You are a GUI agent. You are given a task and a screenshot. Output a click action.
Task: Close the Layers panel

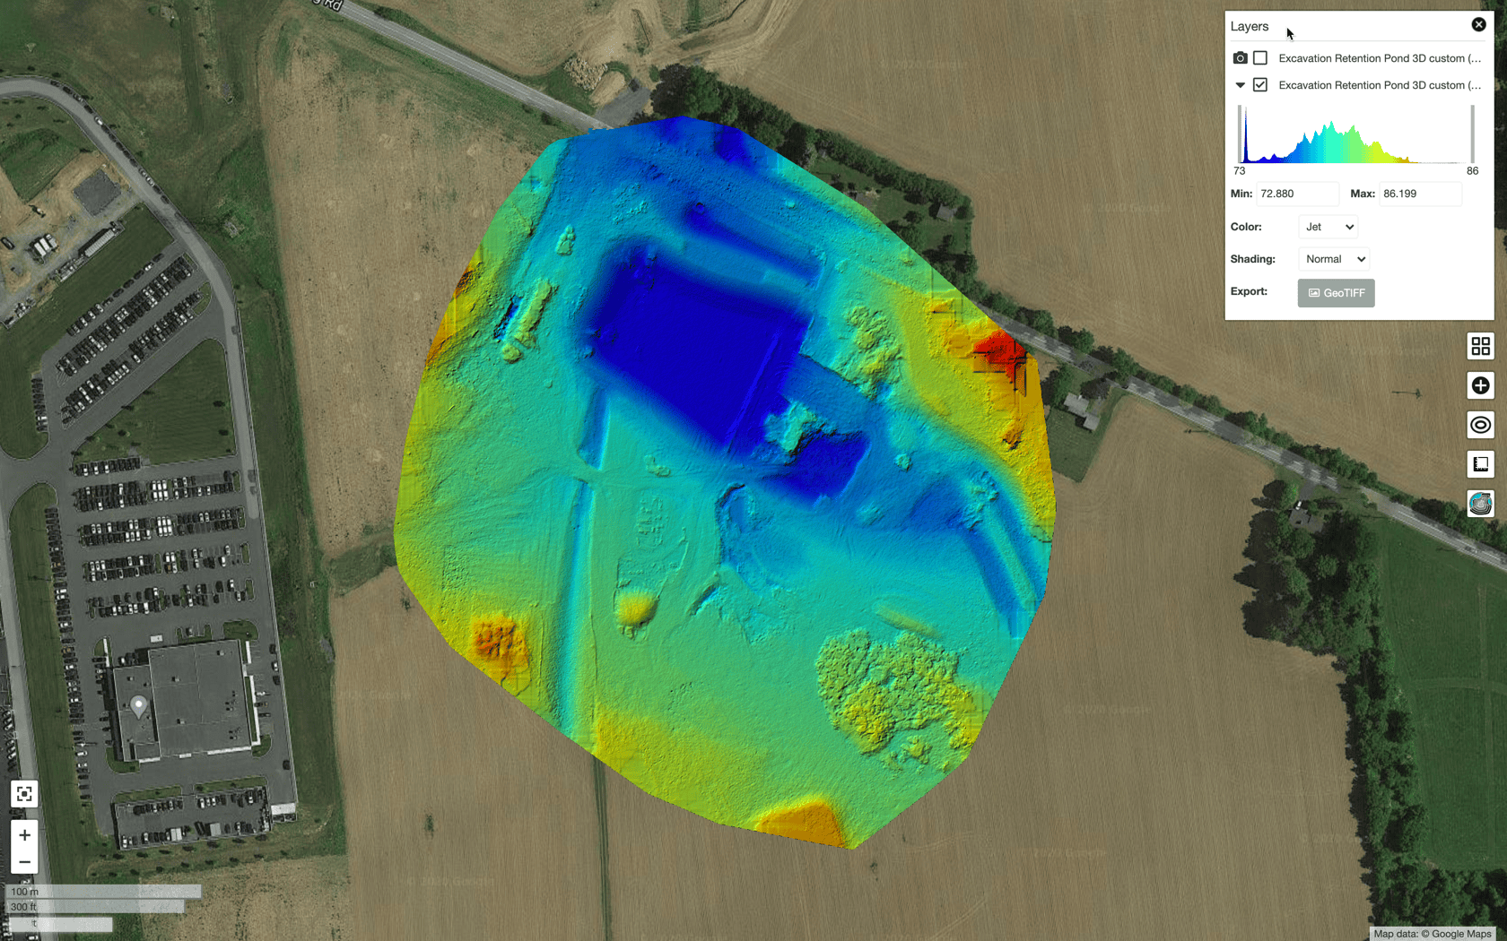click(1478, 25)
